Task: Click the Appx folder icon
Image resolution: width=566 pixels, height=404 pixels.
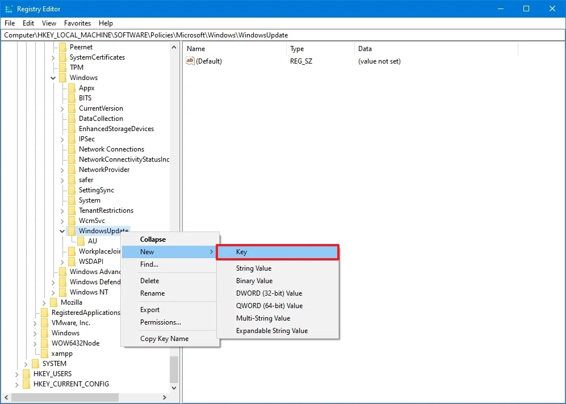Action: pyautogui.click(x=72, y=88)
